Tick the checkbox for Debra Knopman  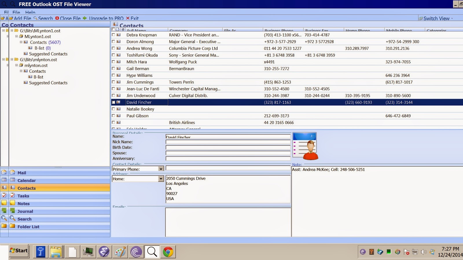113,35
